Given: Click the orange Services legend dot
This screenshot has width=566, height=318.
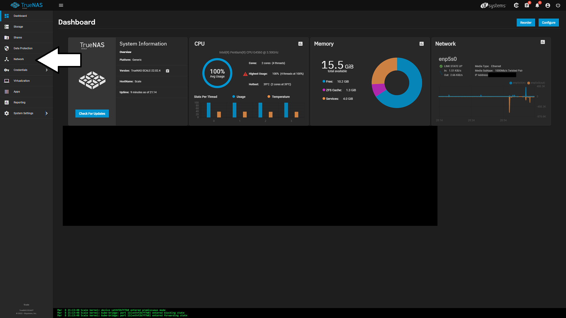Looking at the screenshot, I should pos(324,99).
